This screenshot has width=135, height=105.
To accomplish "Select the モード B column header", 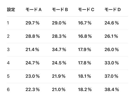I will 60,10.
